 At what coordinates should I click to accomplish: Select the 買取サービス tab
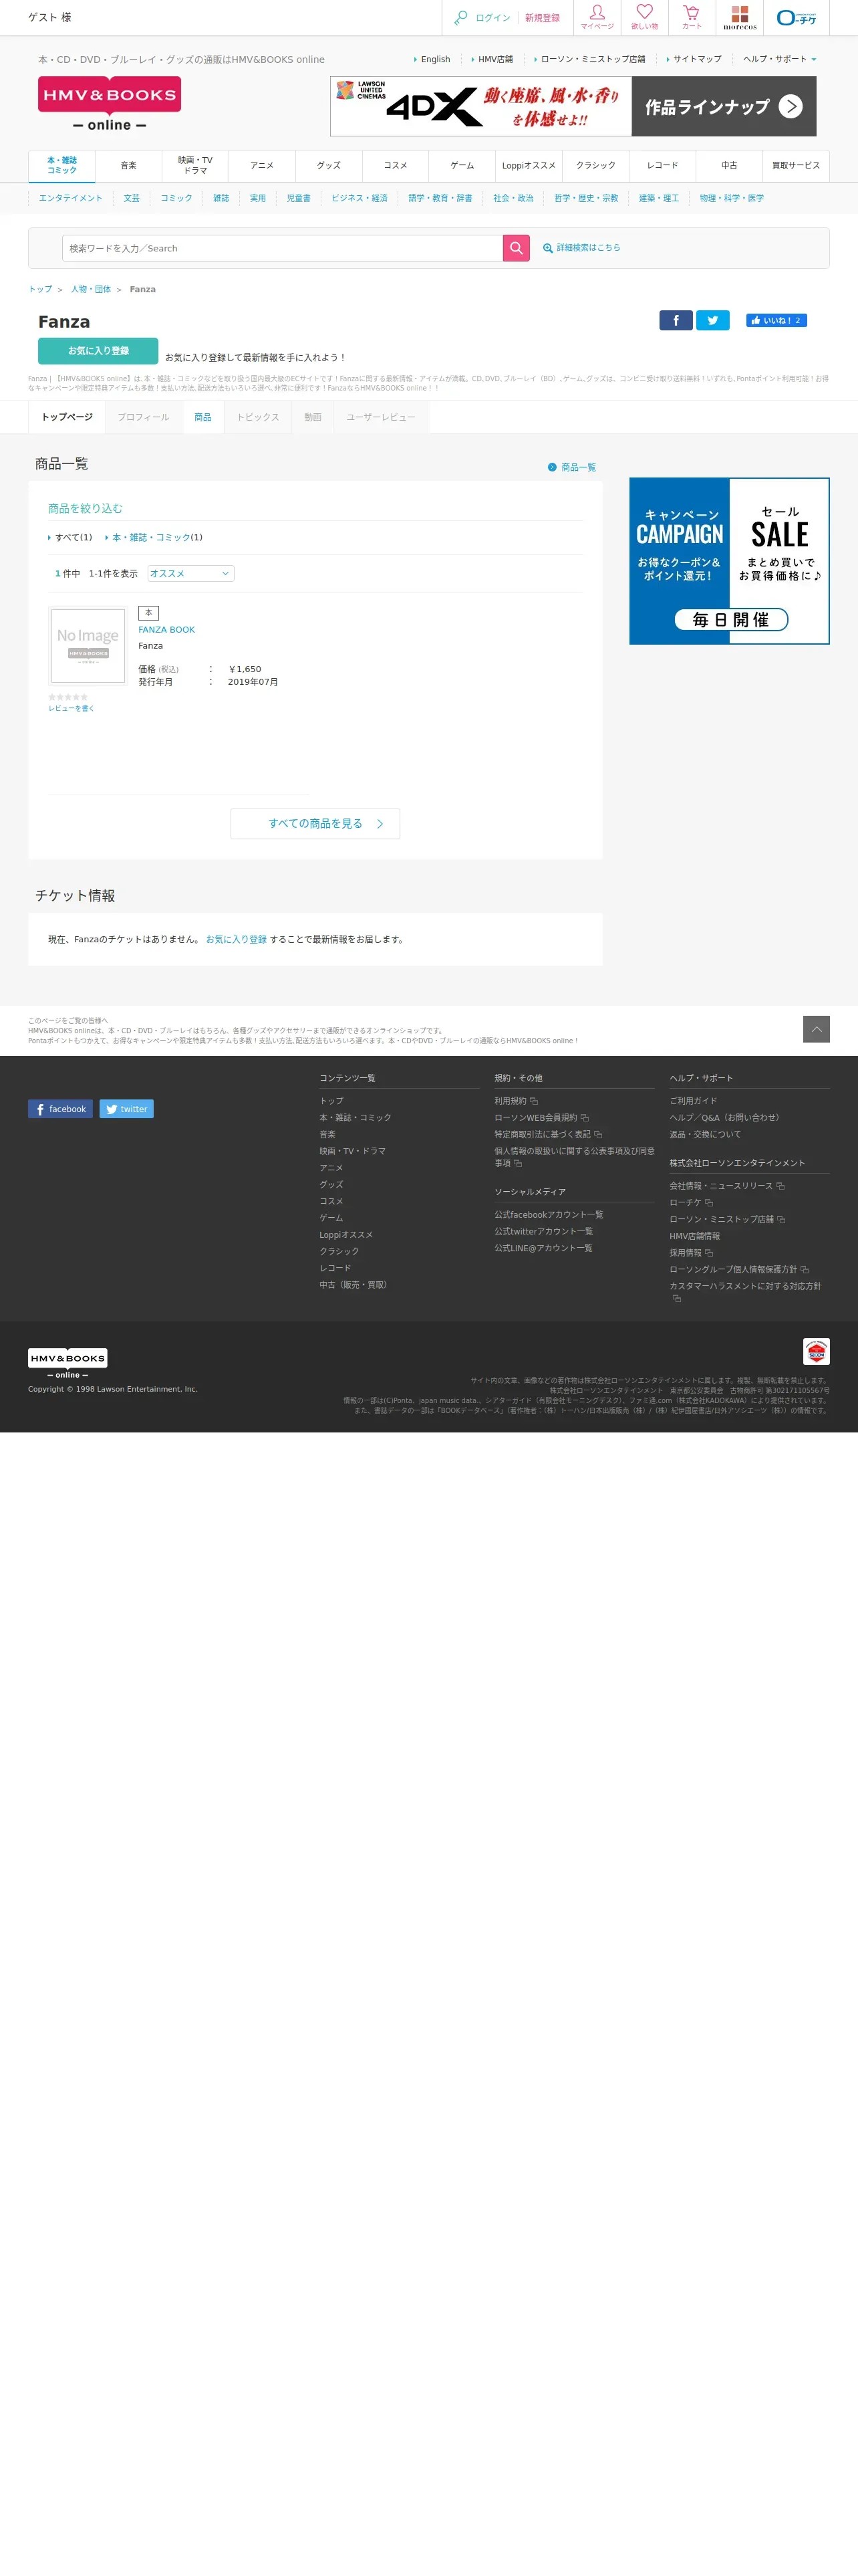796,166
